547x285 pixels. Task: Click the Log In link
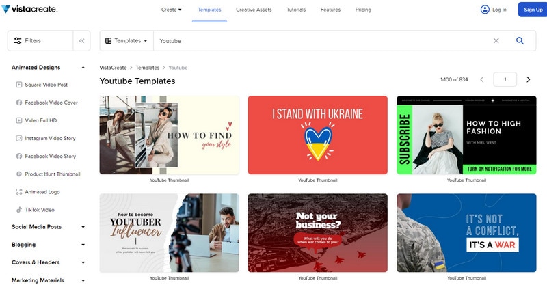click(499, 10)
